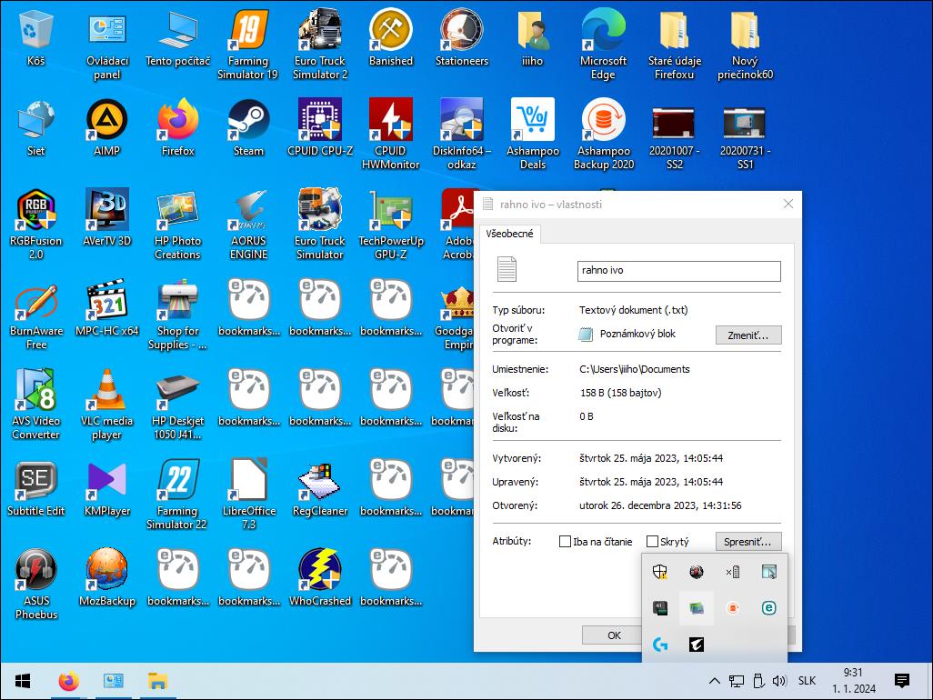Image resolution: width=933 pixels, height=700 pixels.
Task: Click the ESET icon in tray overflow
Action: 768,608
